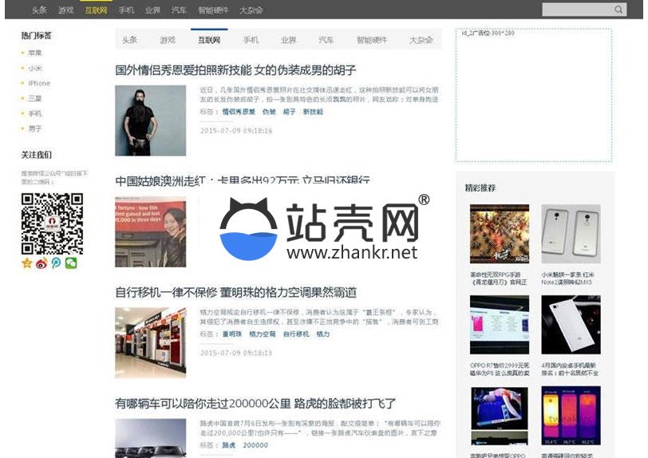Screen dimensions: 648x458
Task: Switch to the 大杂烩 tab above articles
Action: [421, 40]
